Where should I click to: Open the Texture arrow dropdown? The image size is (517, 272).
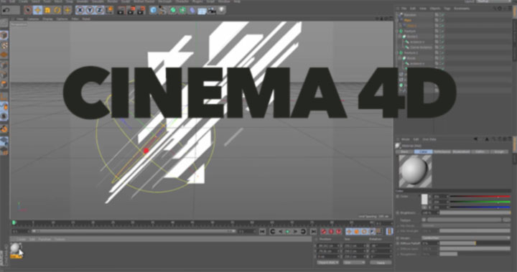pos(424,220)
